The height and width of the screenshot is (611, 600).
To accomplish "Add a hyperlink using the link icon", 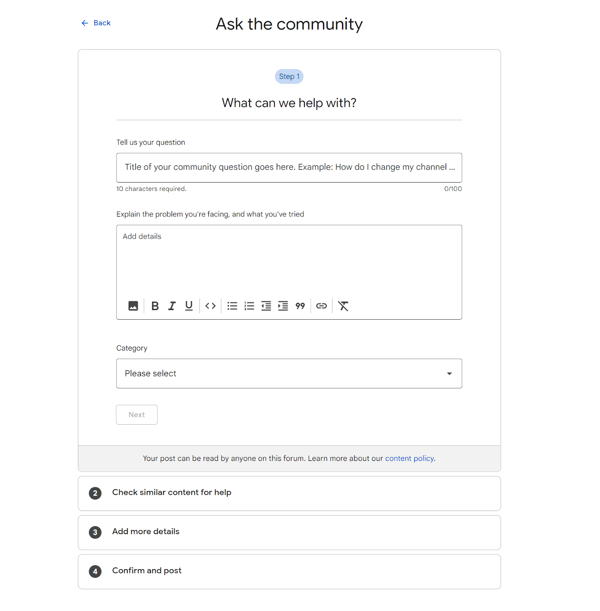I will pos(321,306).
